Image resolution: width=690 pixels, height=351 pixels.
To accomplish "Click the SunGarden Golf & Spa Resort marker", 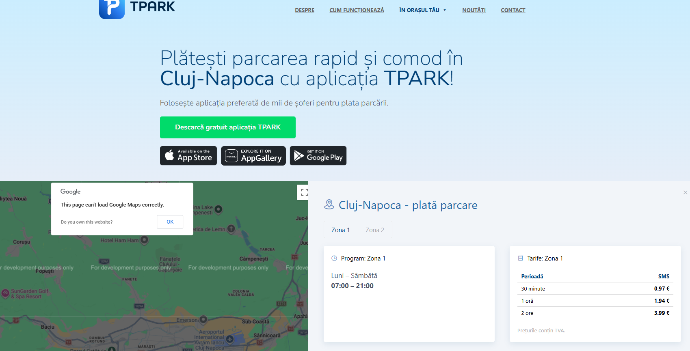I will pos(5,293).
